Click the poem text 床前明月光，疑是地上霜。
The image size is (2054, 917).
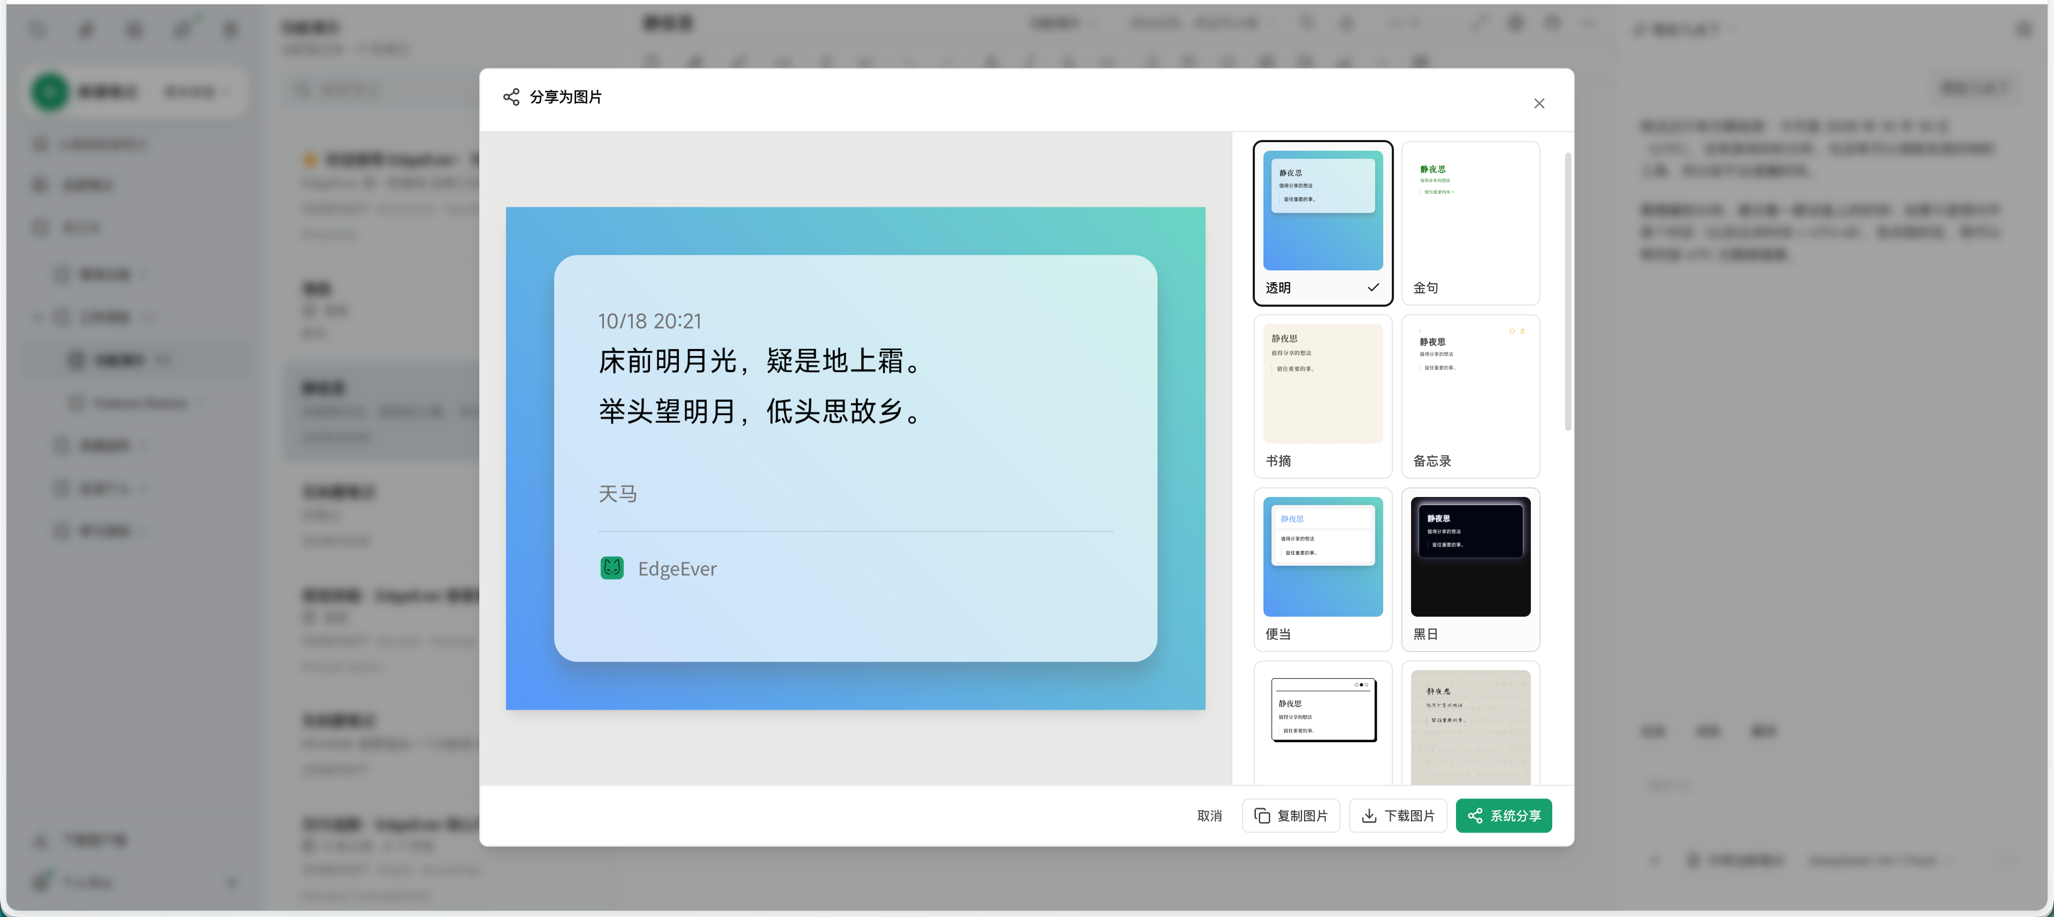point(761,361)
